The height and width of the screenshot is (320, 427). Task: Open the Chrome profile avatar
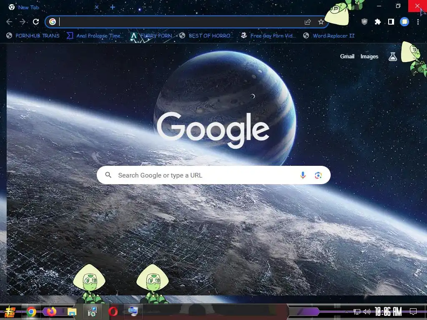pyautogui.click(x=404, y=22)
